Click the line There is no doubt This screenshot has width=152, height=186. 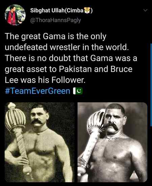(x=71, y=58)
